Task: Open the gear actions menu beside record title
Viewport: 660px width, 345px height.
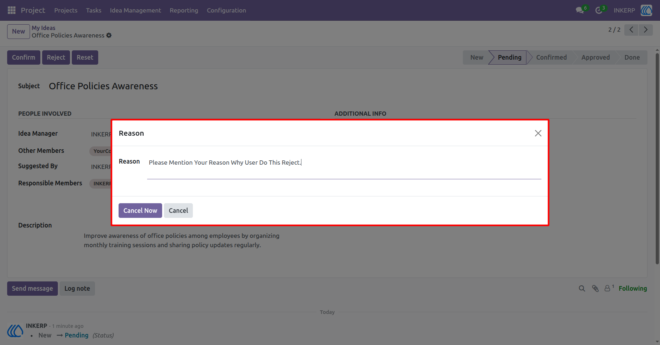Action: point(109,35)
